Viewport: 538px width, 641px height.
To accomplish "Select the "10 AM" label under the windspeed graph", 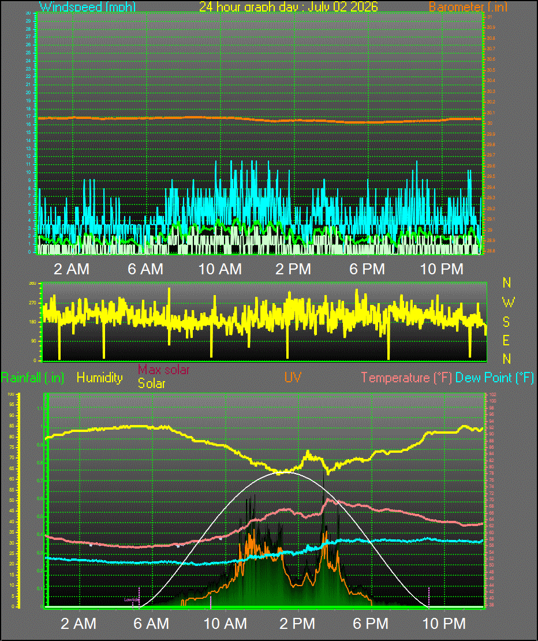I will tap(220, 269).
